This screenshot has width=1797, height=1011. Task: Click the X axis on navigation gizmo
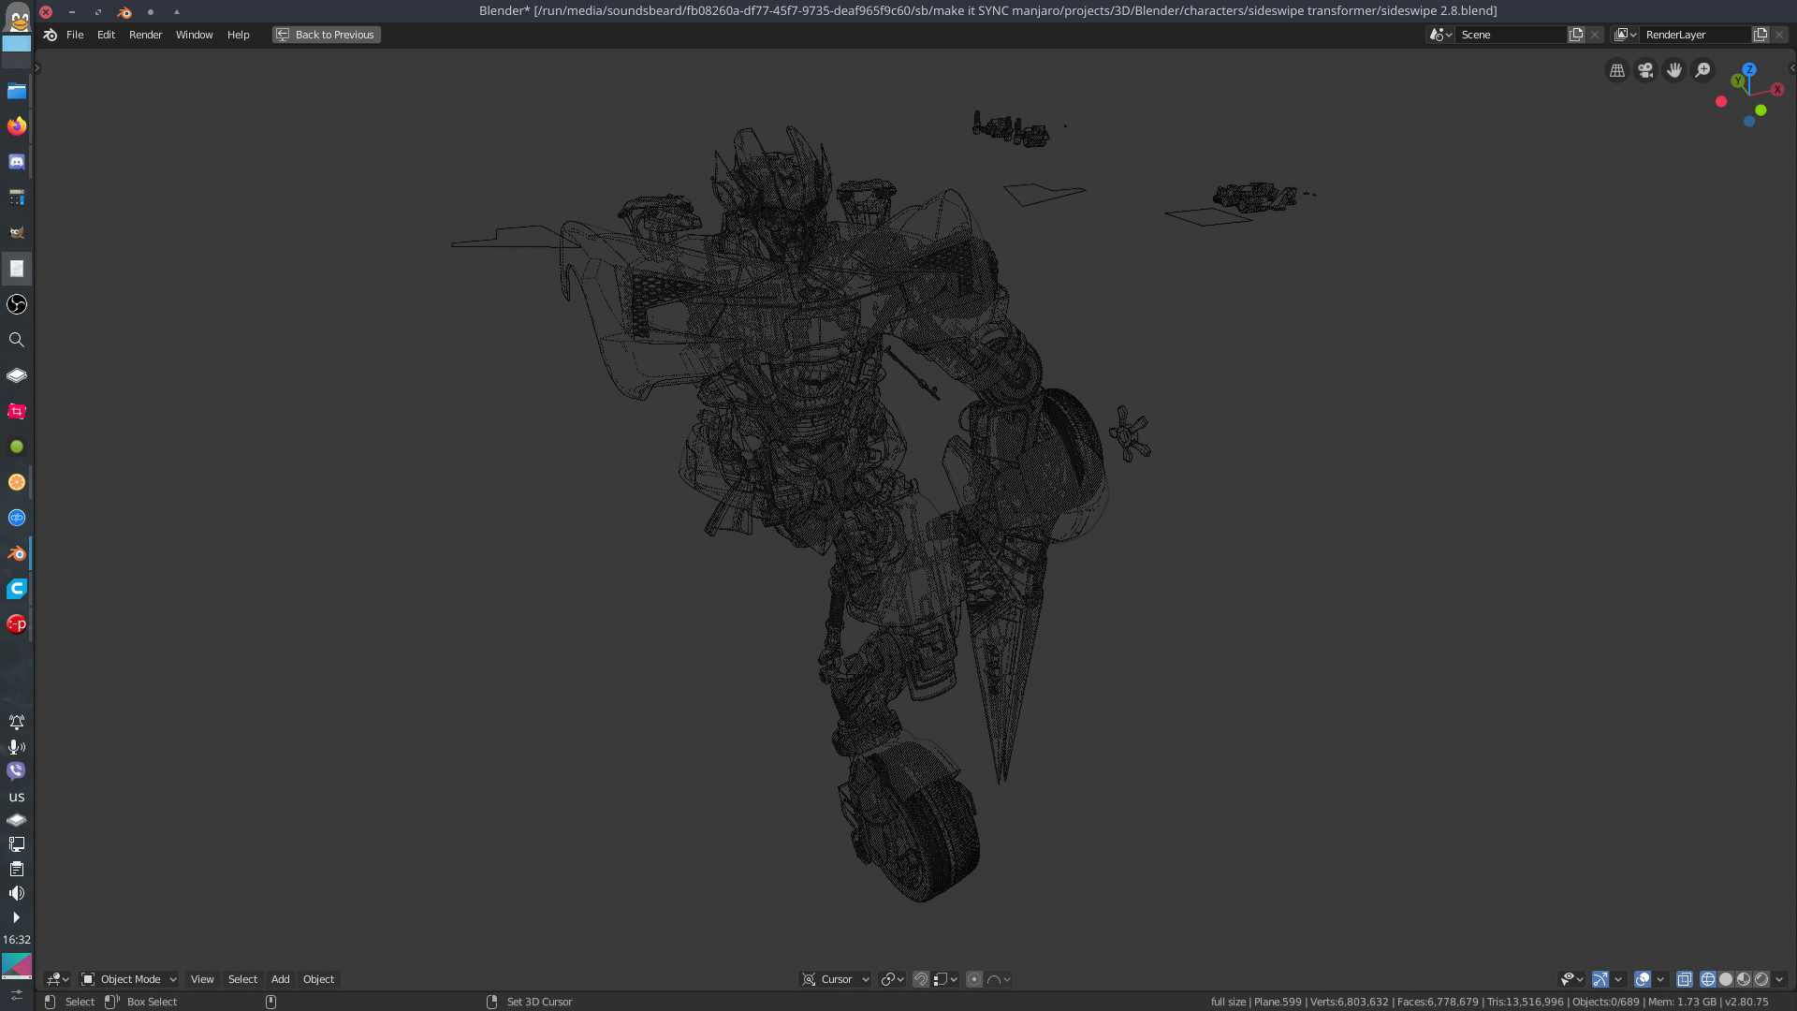(1777, 90)
